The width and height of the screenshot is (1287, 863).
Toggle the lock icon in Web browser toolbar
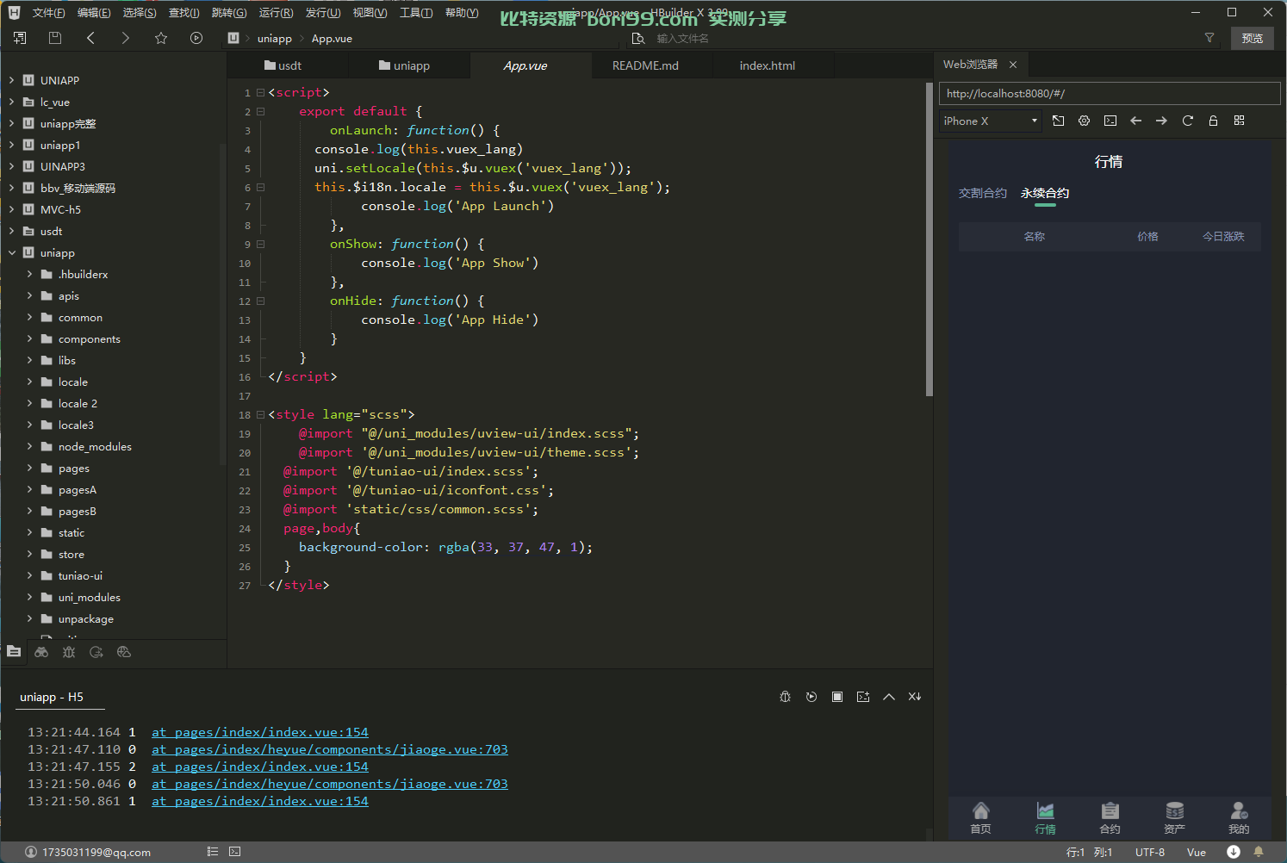[x=1213, y=121]
